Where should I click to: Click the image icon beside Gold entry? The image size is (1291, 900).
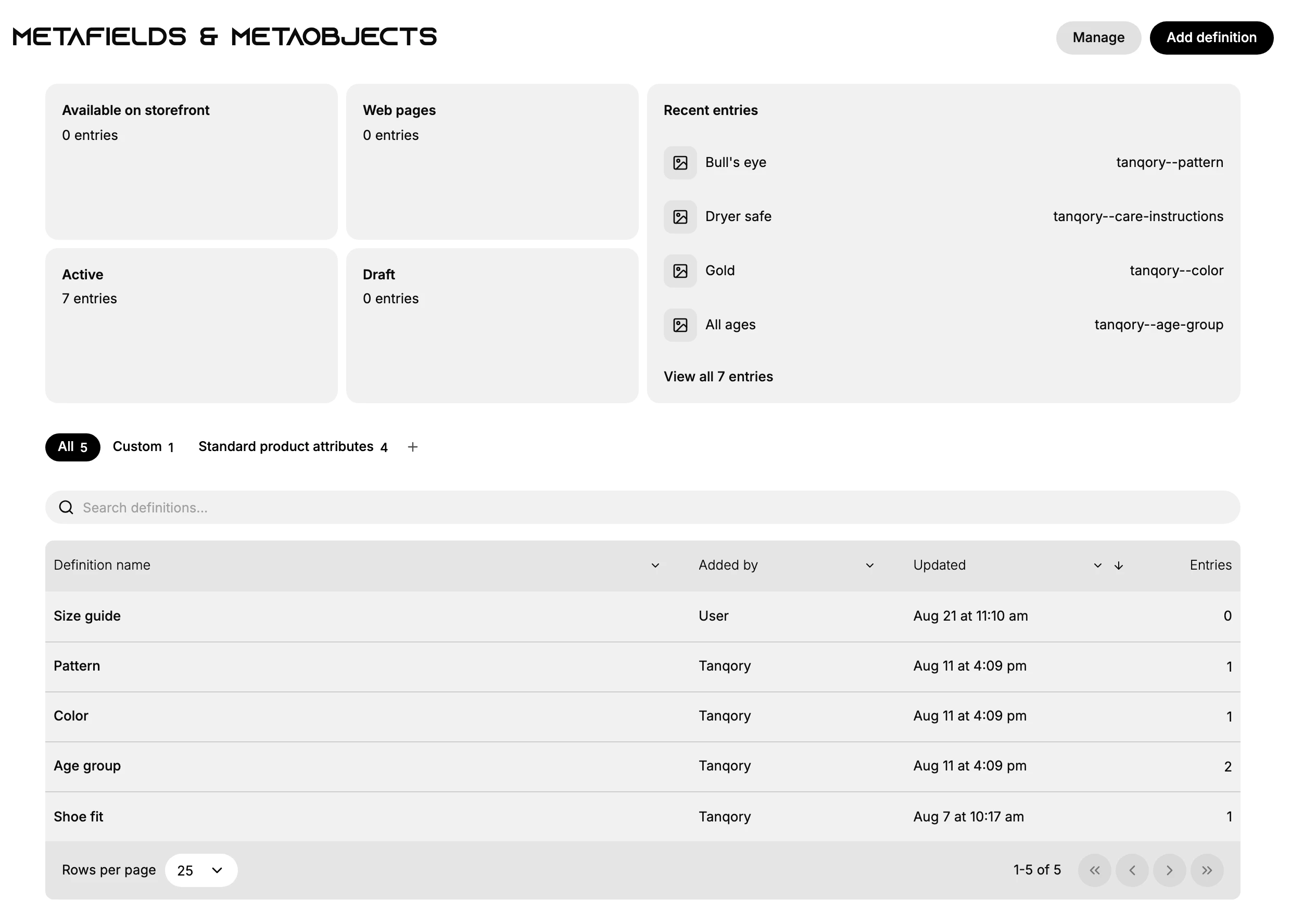(680, 271)
